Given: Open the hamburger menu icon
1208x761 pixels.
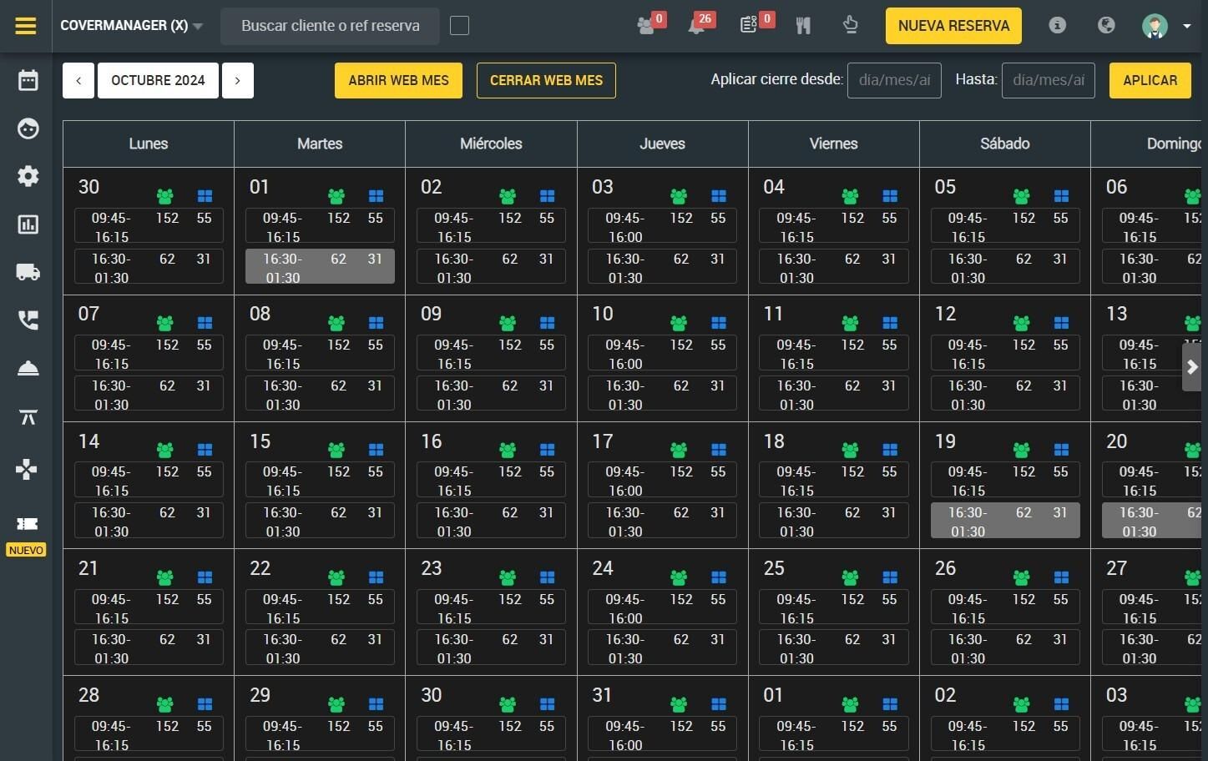Looking at the screenshot, I should point(26,26).
